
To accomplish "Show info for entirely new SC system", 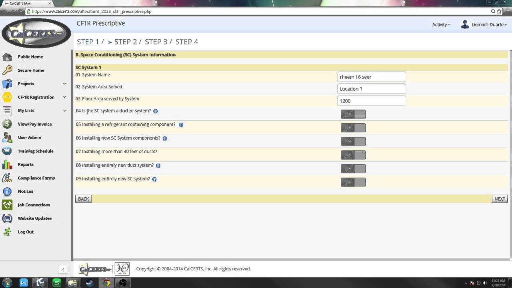I will pyautogui.click(x=154, y=179).
